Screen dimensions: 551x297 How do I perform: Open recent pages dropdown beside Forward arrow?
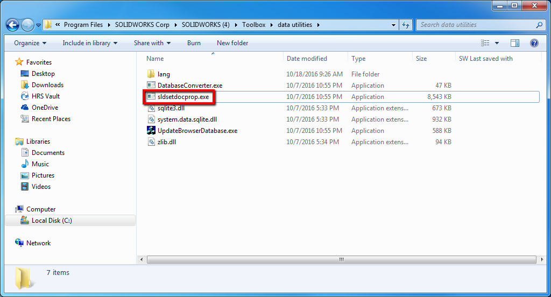38,25
